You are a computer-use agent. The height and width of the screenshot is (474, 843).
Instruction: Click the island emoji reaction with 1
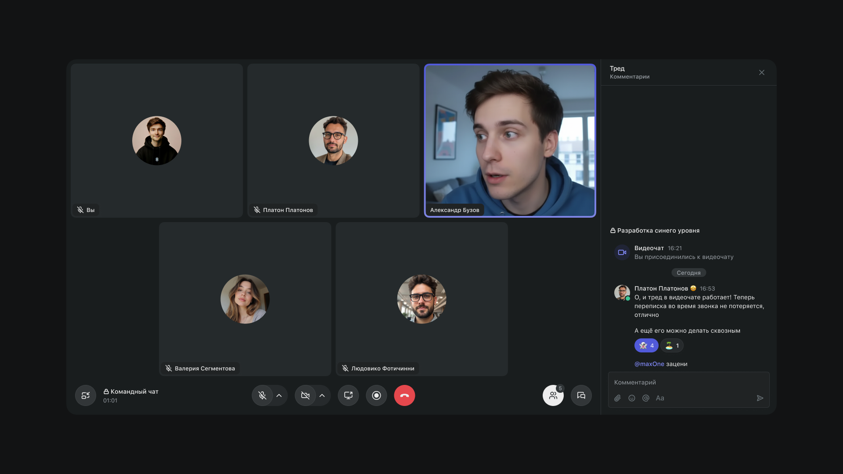[672, 345]
